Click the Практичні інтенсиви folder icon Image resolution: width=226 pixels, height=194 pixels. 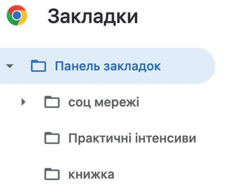(x=52, y=138)
